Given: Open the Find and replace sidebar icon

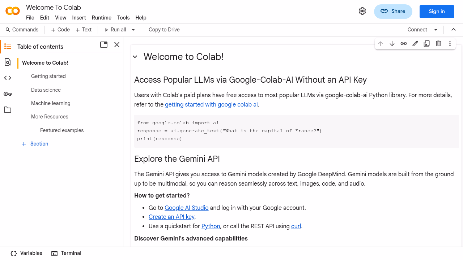Looking at the screenshot, I should click(8, 62).
